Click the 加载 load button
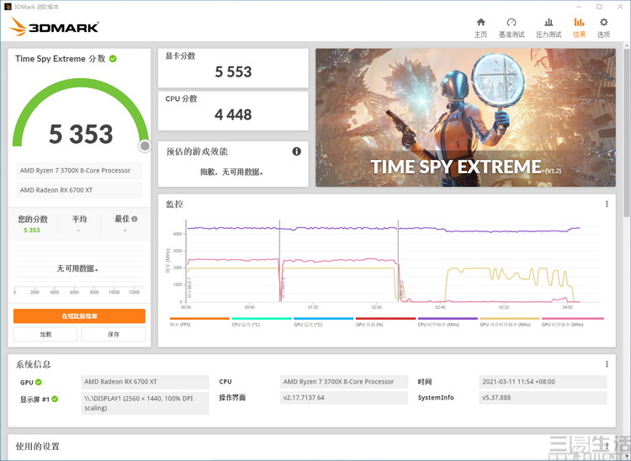The height and width of the screenshot is (461, 631). pyautogui.click(x=45, y=334)
